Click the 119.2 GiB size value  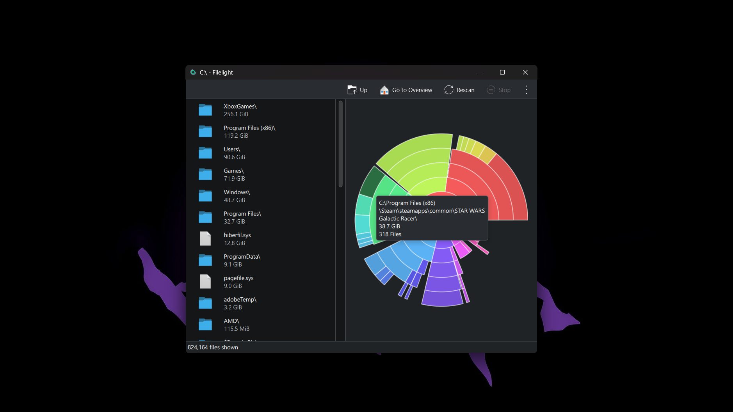[x=236, y=136]
